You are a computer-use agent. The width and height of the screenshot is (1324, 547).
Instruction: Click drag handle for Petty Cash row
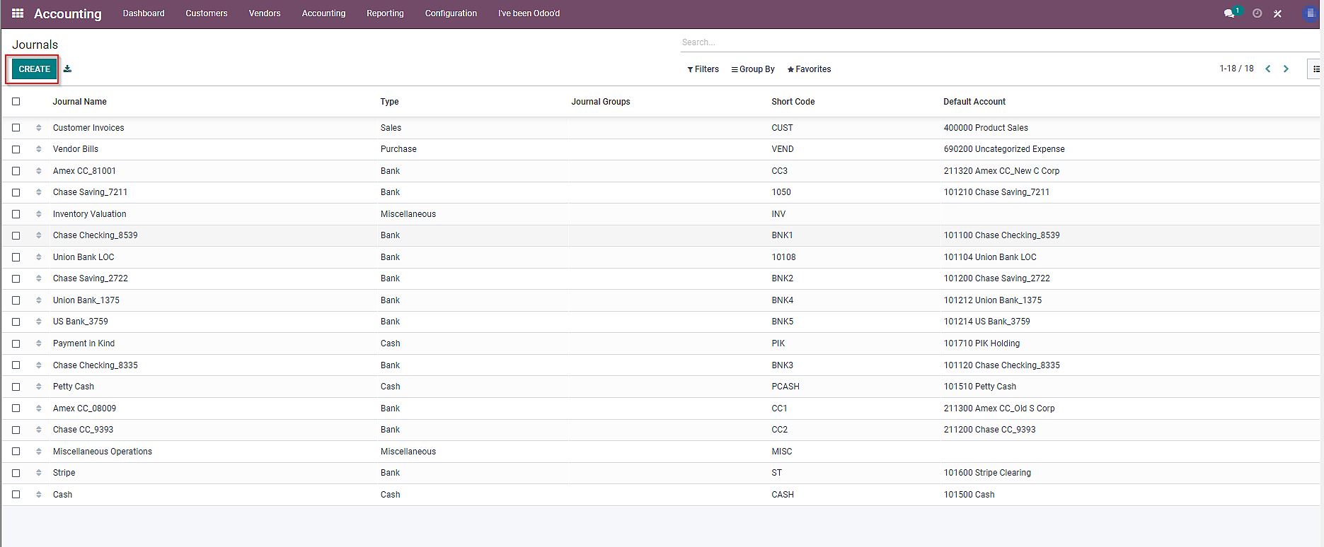point(39,387)
